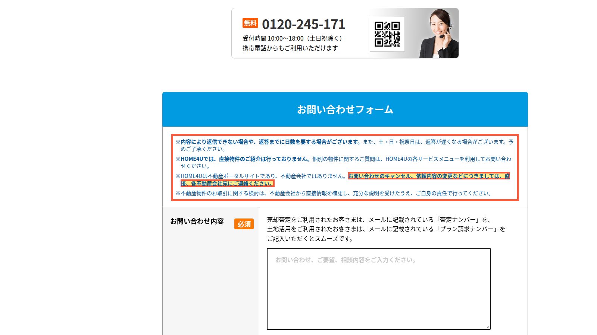Viewport: 597px width, 335px height.
Task: Click the orange 必須 required badge
Action: 244,224
